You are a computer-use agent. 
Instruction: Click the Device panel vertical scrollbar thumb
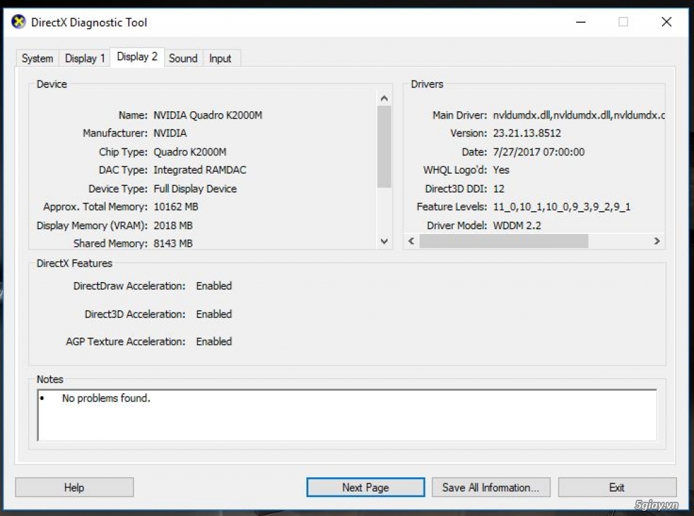tap(384, 146)
